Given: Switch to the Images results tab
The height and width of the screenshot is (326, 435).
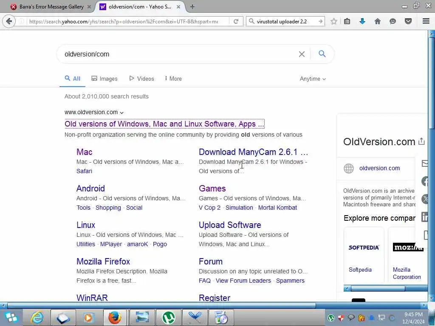Looking at the screenshot, I should pyautogui.click(x=105, y=79).
